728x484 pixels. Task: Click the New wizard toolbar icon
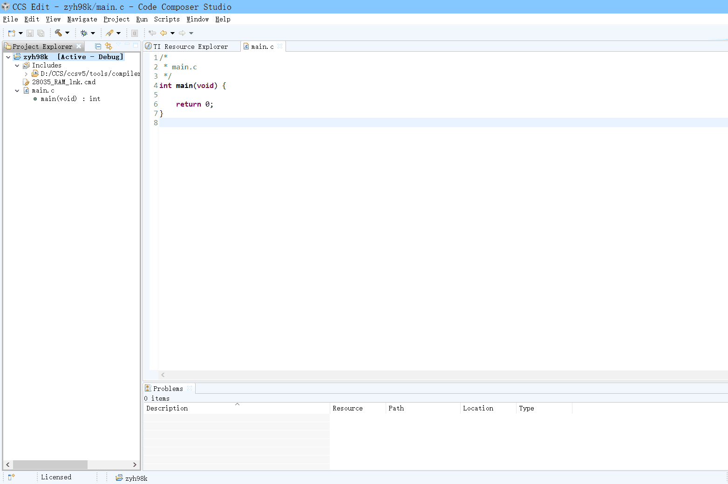12,33
